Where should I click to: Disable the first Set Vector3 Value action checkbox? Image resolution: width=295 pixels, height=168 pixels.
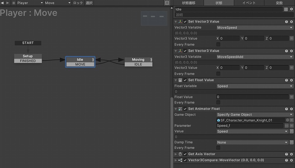click(185, 22)
